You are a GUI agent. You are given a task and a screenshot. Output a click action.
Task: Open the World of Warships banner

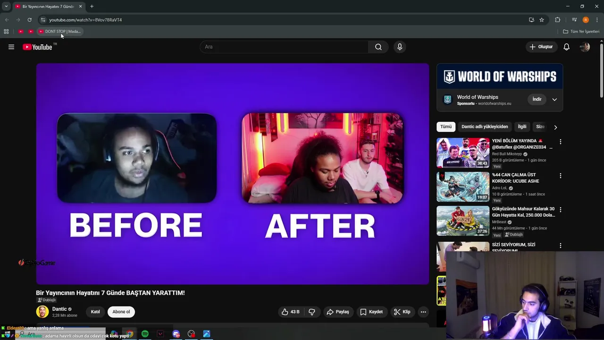[500, 76]
